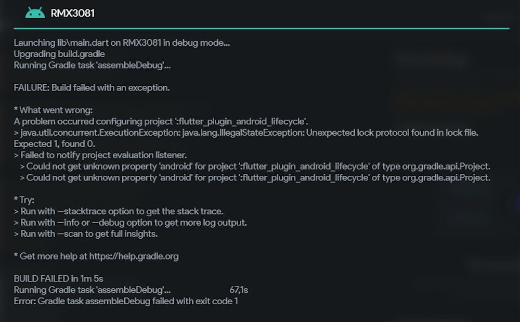Image resolution: width=520 pixels, height=322 pixels.
Task: Click the 'failed with exit code 1' error line
Action: [x=126, y=301]
